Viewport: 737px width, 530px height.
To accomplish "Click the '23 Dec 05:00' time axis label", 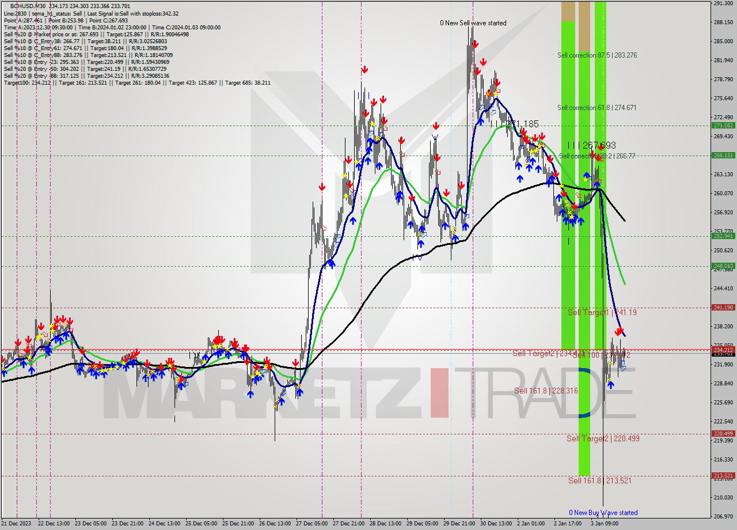I will tap(91, 524).
